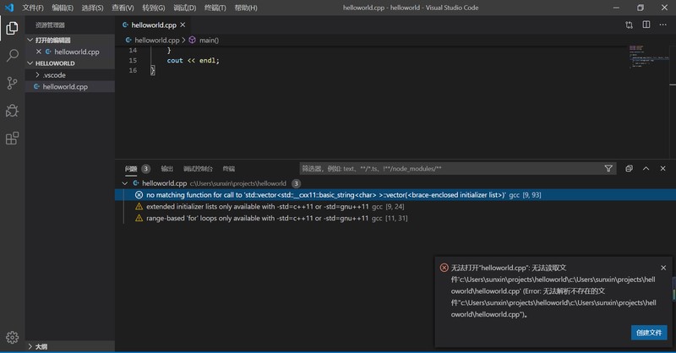This screenshot has height=353, width=676.
Task: Split the editor with split icon
Action: [x=646, y=24]
